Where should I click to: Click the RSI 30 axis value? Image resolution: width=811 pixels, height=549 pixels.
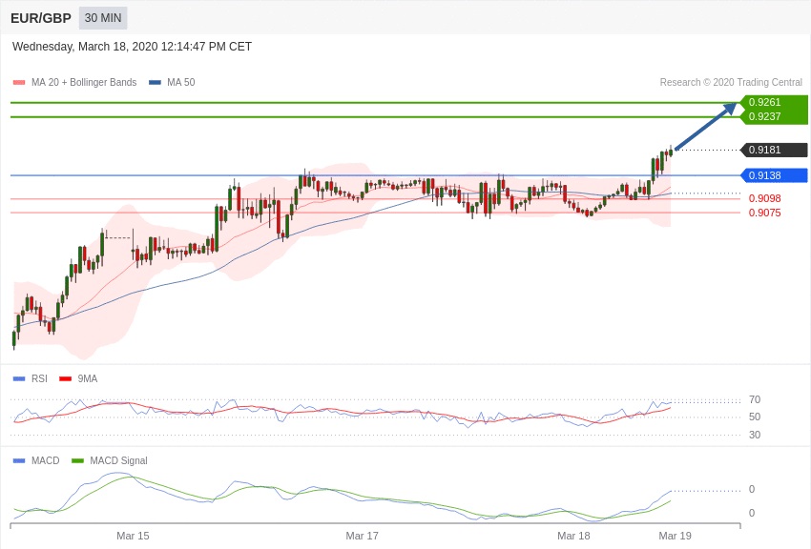pos(755,435)
